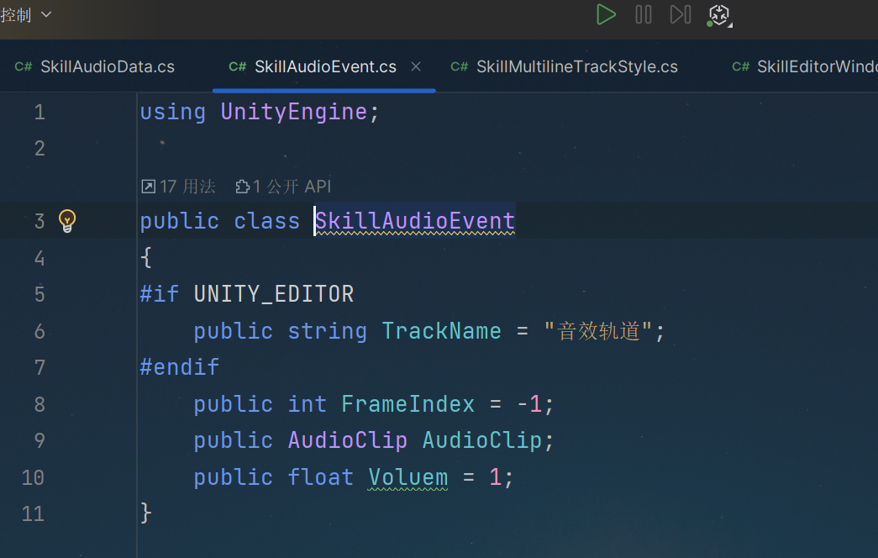
Task: Open the Unity connection status icon
Action: coord(720,14)
